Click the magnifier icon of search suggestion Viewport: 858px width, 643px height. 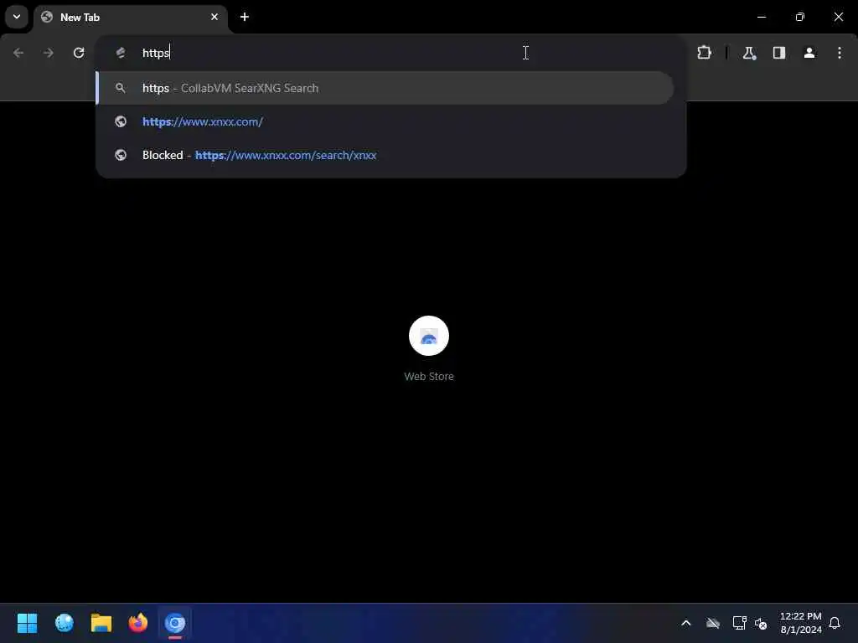click(x=121, y=88)
